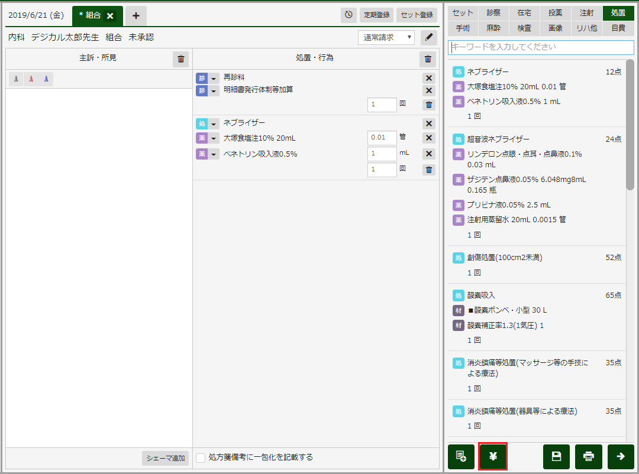Viewport: 639px width, 474px height.
Task: Click the 再診料 count field
Action: (x=382, y=105)
